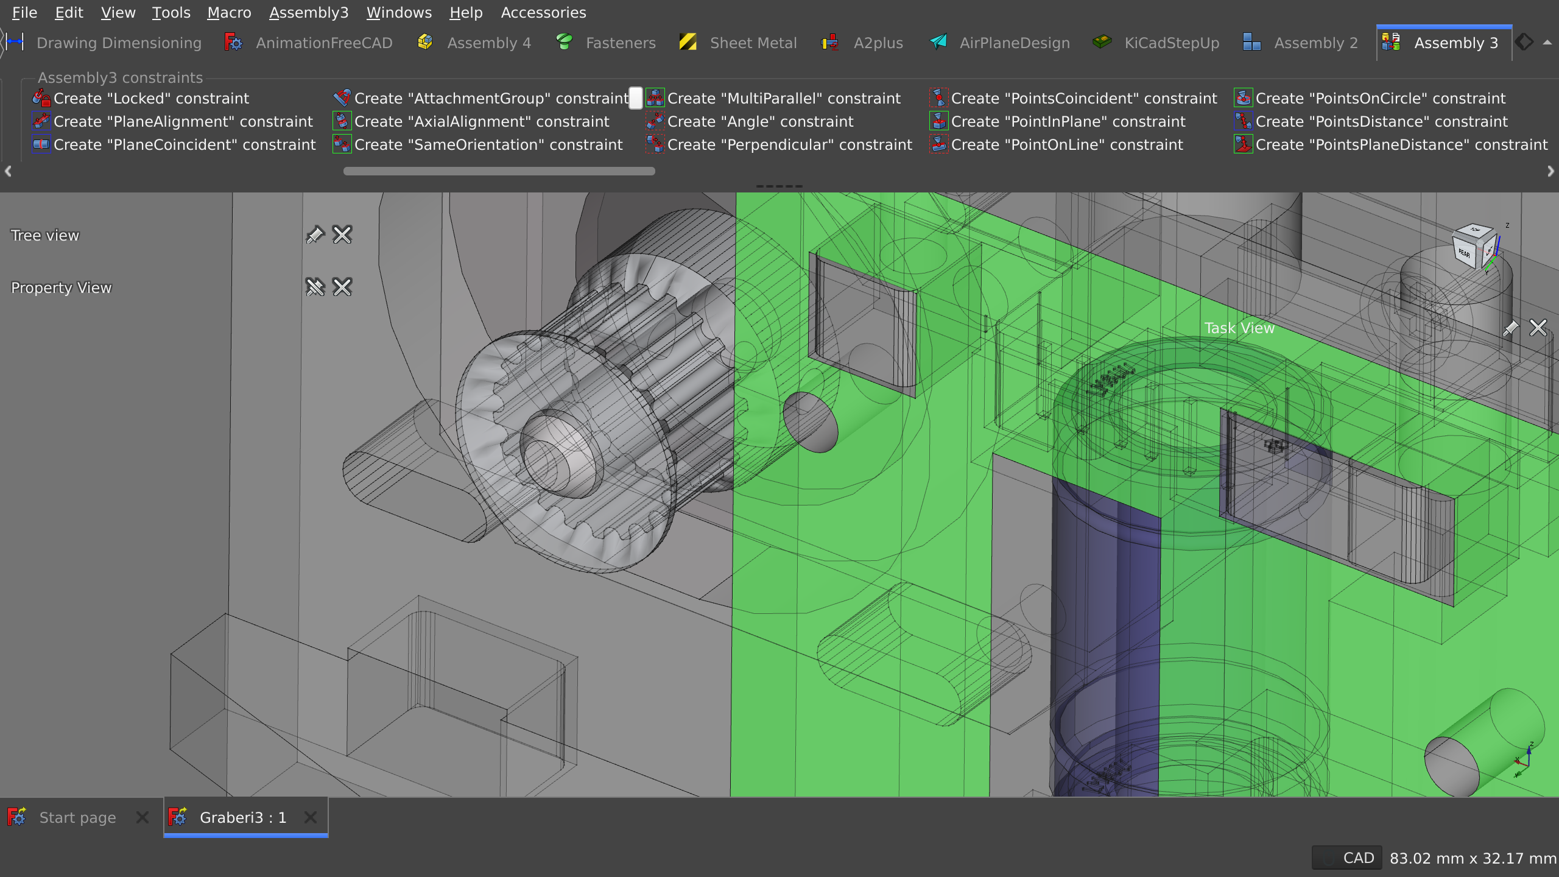
Task: Create a "PointsOnCircle" constraint
Action: click(x=1370, y=98)
